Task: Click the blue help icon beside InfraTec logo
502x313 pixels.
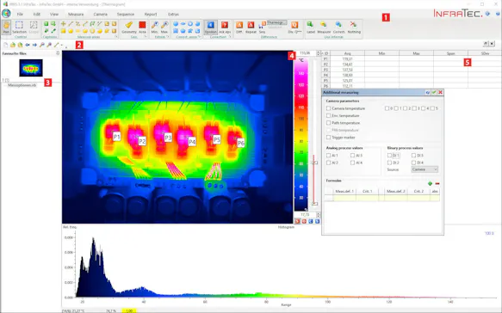Action: 487,14
